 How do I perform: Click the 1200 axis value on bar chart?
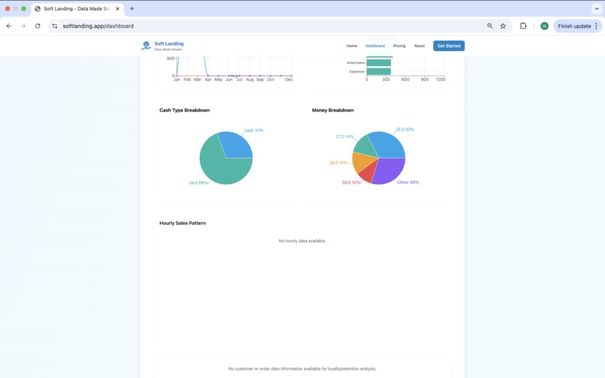pyautogui.click(x=441, y=79)
